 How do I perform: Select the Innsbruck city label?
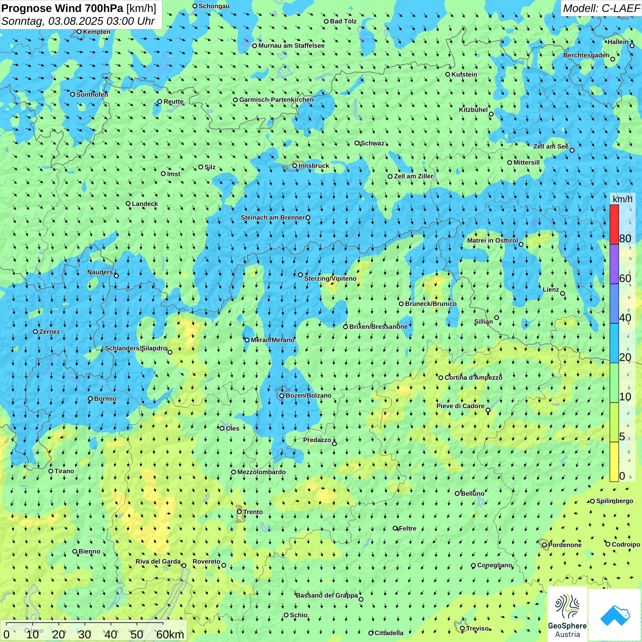click(314, 166)
